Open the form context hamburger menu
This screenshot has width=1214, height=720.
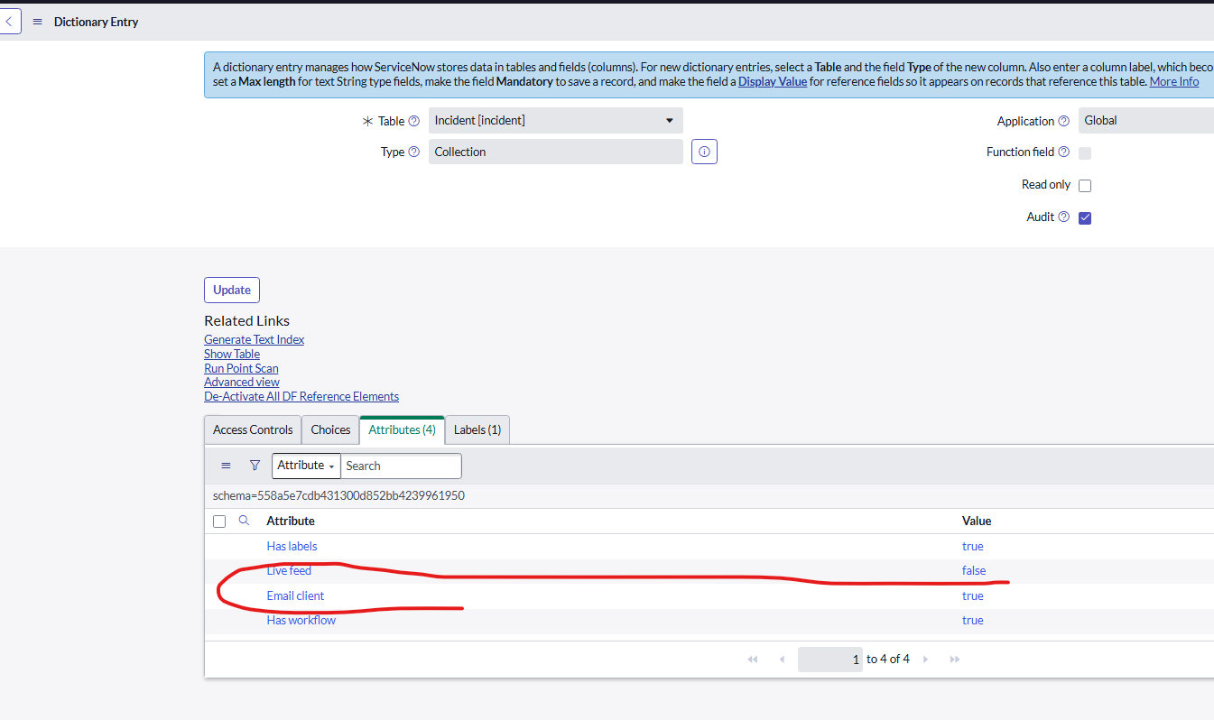(37, 22)
